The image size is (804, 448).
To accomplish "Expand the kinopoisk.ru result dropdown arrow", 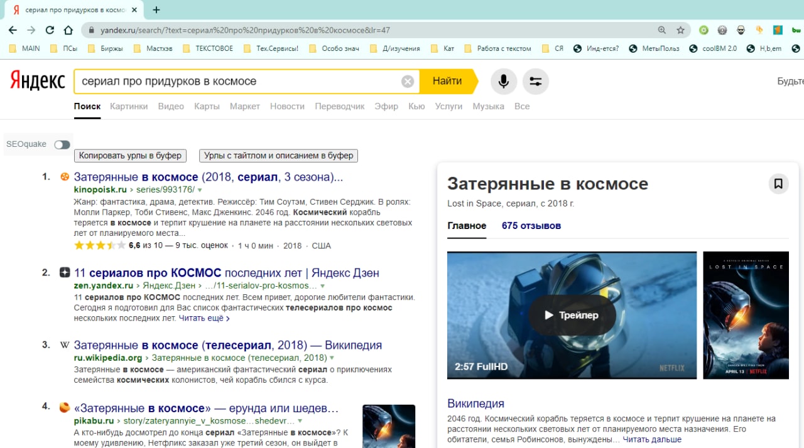I will tap(200, 189).
